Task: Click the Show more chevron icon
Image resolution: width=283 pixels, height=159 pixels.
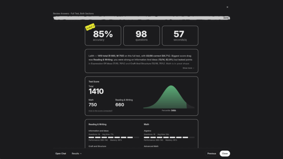Action: tap(193, 68)
